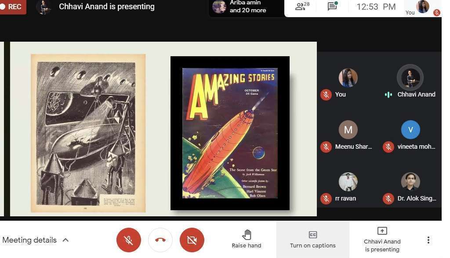This screenshot has height=258, width=450.
Task: Click the 'Chhavi Anand' tile name label
Action: 417,94
